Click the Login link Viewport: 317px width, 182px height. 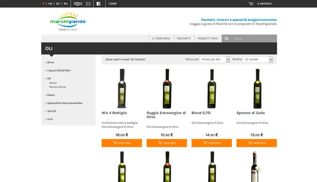click(113, 4)
